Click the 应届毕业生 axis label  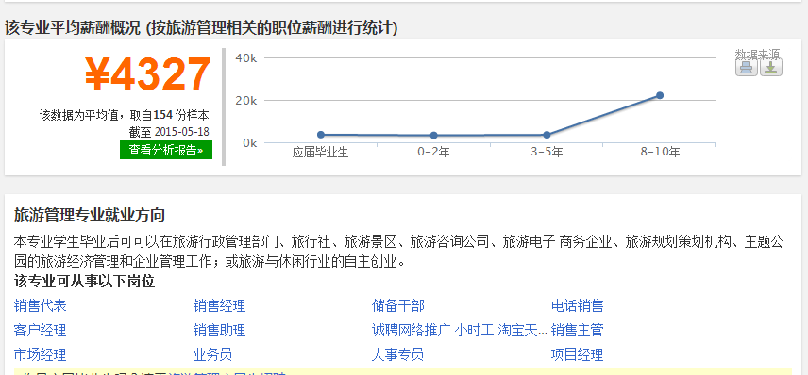(x=321, y=153)
